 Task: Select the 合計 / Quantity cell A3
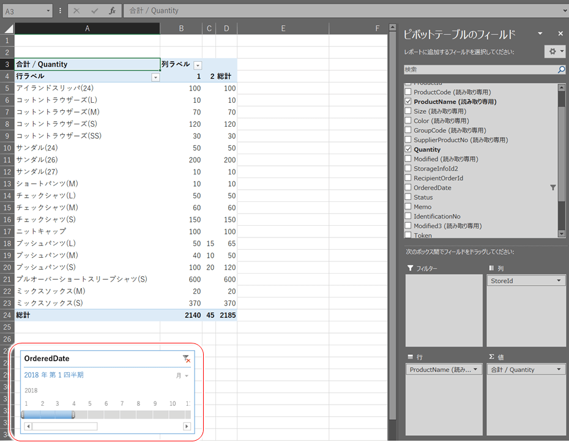(87, 64)
